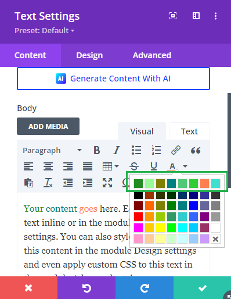Align text right

tap(68, 166)
